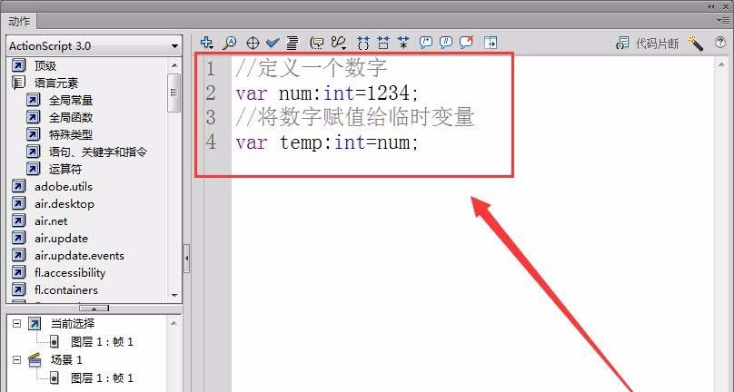
Task: Click code line //将数字赋值给临时变量
Action: tap(355, 117)
